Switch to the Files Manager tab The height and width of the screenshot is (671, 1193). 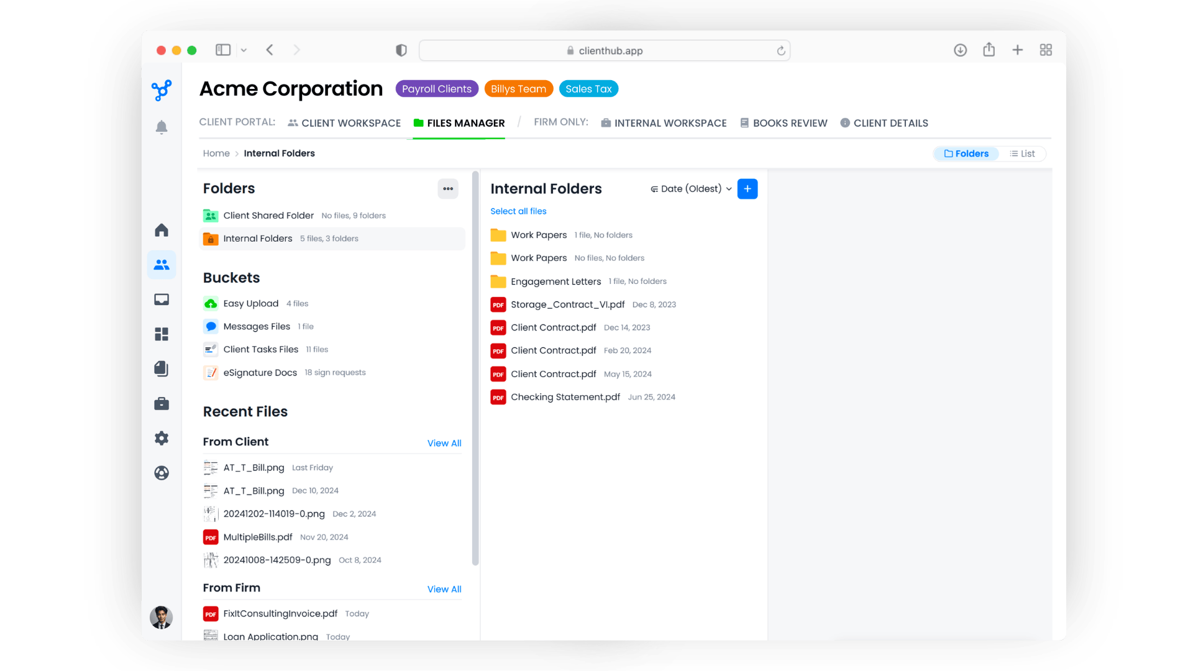(465, 123)
